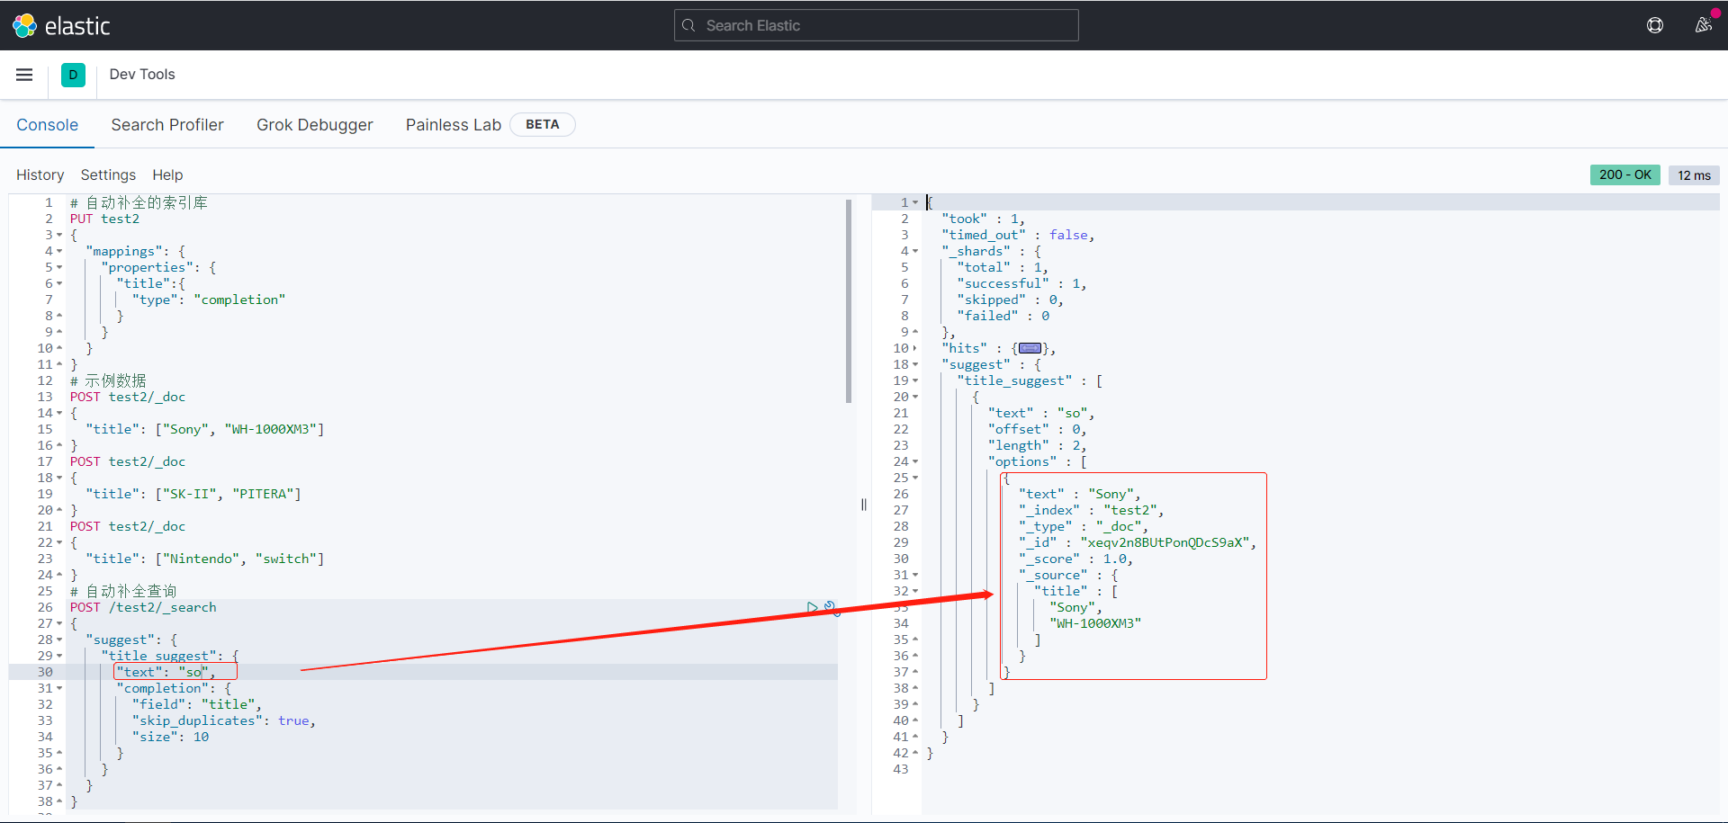Image resolution: width=1728 pixels, height=823 pixels.
Task: Switch to the Console tab
Action: pos(47,125)
